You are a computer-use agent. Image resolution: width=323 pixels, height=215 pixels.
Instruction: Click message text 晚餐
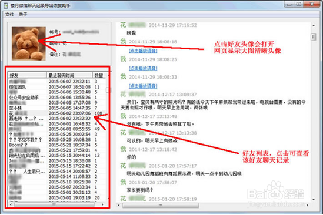coord(131,33)
